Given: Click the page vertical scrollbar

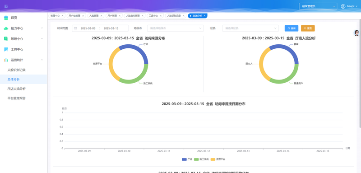Looking at the screenshot, I should pyautogui.click(x=360, y=74).
